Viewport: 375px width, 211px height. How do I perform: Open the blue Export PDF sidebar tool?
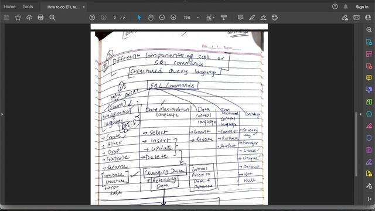tap(369, 42)
